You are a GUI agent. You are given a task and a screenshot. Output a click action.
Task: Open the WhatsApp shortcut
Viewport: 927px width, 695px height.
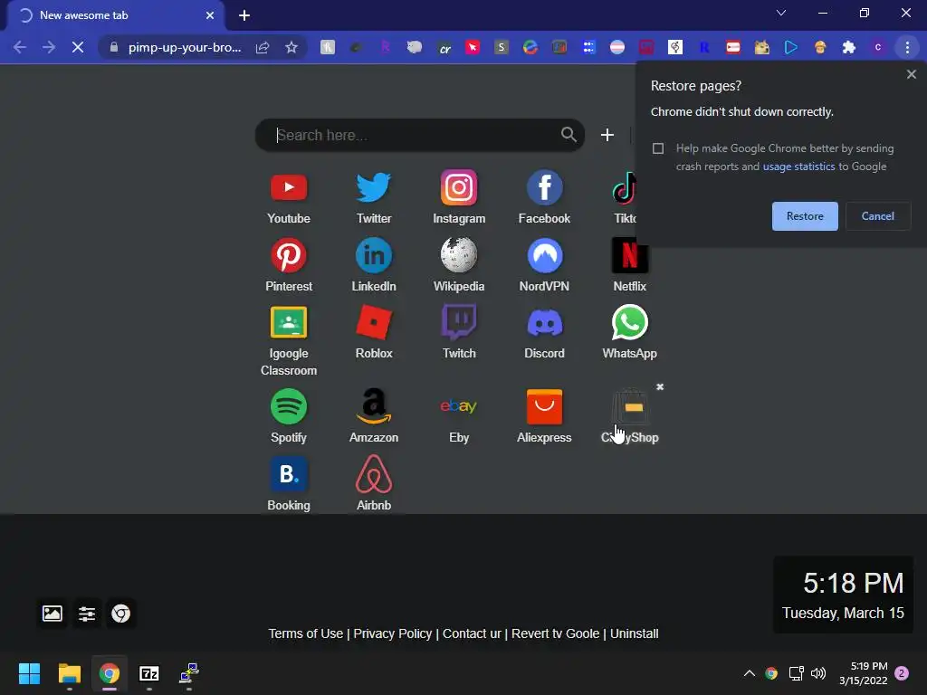tap(630, 333)
